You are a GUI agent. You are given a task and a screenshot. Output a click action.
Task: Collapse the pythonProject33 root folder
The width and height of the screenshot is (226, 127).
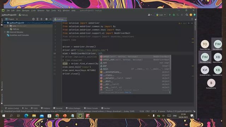pos(5,23)
